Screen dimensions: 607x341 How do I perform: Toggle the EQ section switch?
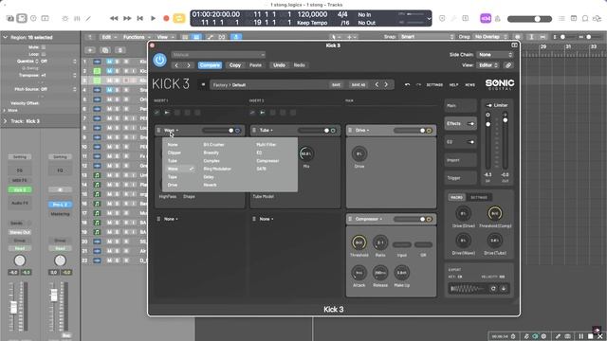(470, 142)
